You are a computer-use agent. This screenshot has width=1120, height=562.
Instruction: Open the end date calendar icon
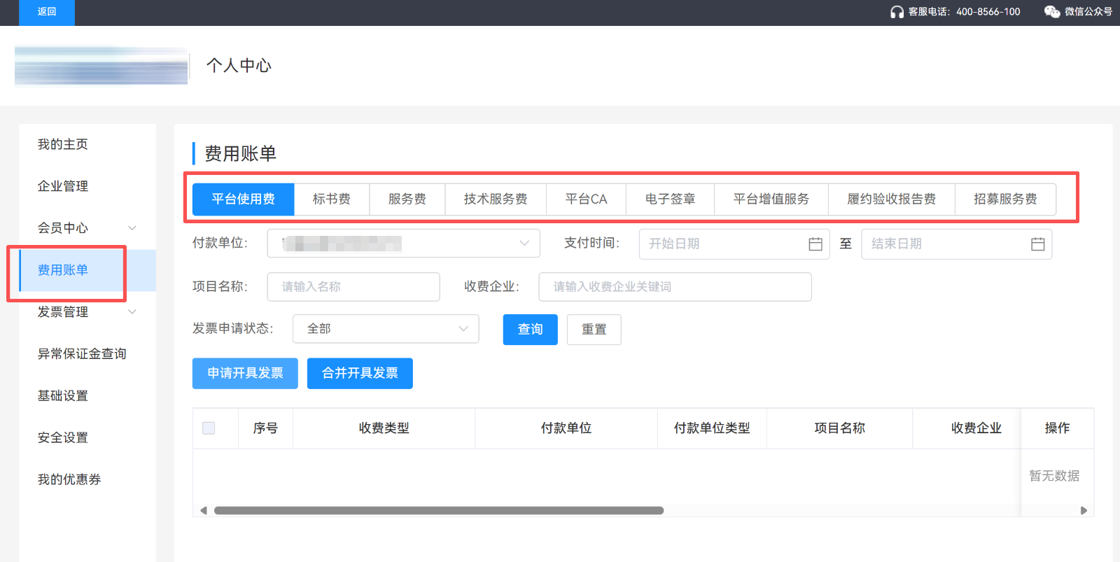point(1038,244)
